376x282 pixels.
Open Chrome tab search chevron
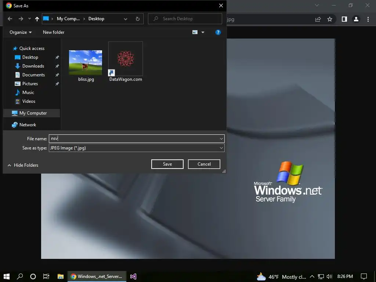[x=317, y=5]
